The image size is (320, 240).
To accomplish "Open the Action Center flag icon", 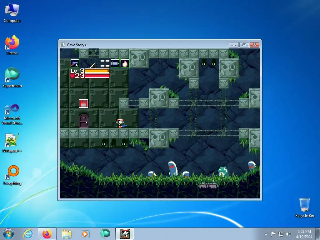I will 273,234.
